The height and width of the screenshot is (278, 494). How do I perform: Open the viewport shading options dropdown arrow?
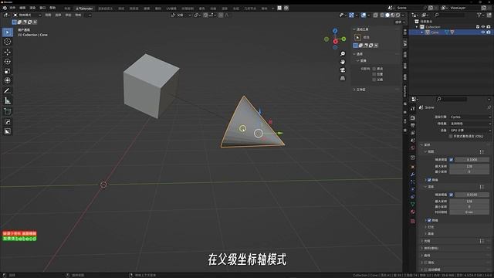click(403, 15)
